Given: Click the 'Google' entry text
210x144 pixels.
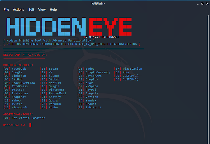Looking at the screenshot, I should click(17, 72).
